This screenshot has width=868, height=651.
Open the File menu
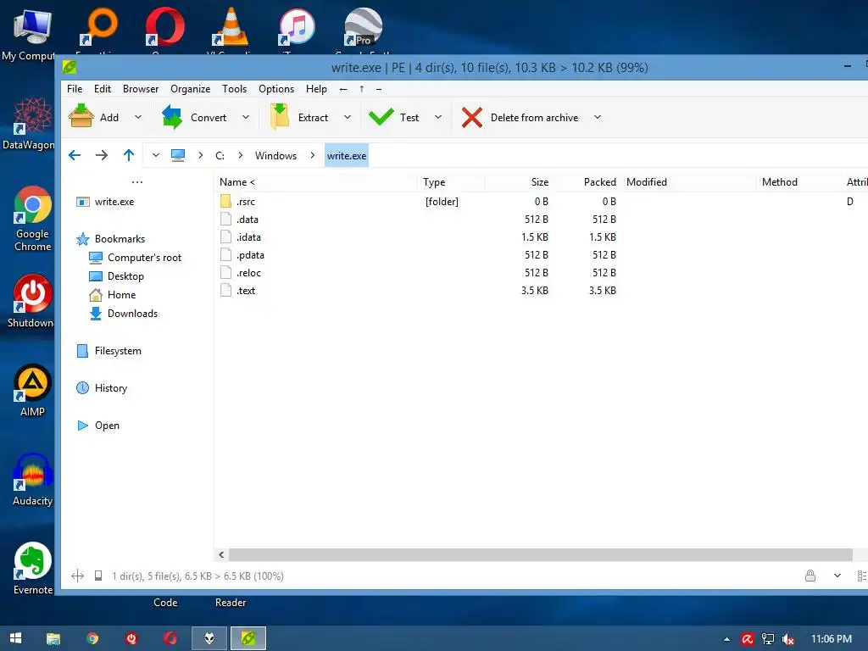click(x=75, y=88)
